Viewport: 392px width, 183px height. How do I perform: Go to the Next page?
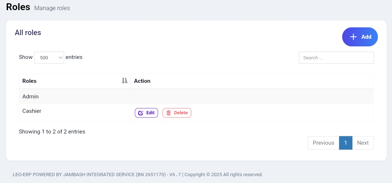(x=363, y=143)
